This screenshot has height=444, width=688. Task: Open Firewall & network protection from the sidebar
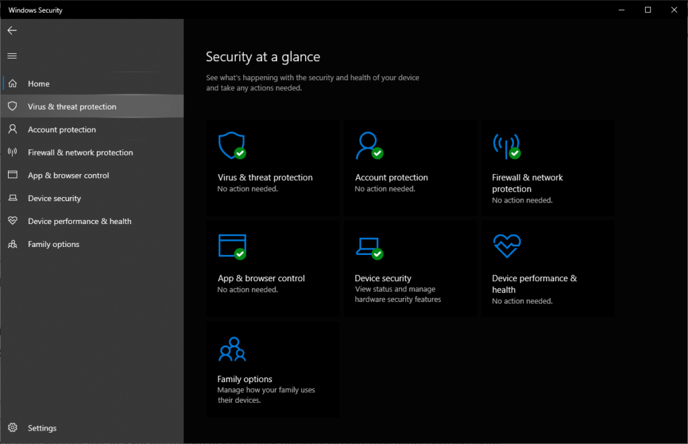(x=79, y=152)
